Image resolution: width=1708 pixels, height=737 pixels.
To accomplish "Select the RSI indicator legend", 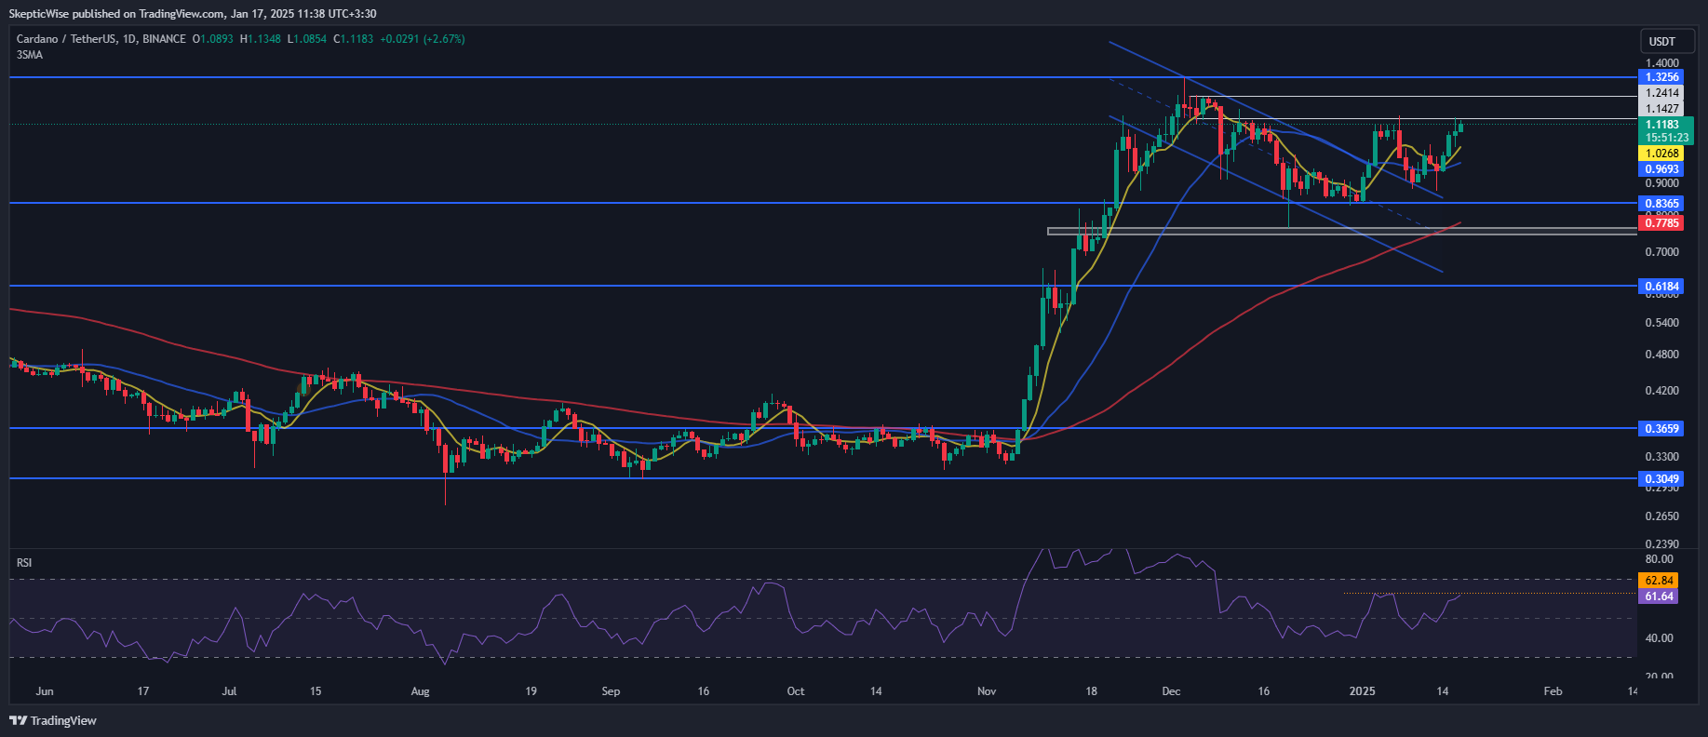I will click(x=24, y=562).
